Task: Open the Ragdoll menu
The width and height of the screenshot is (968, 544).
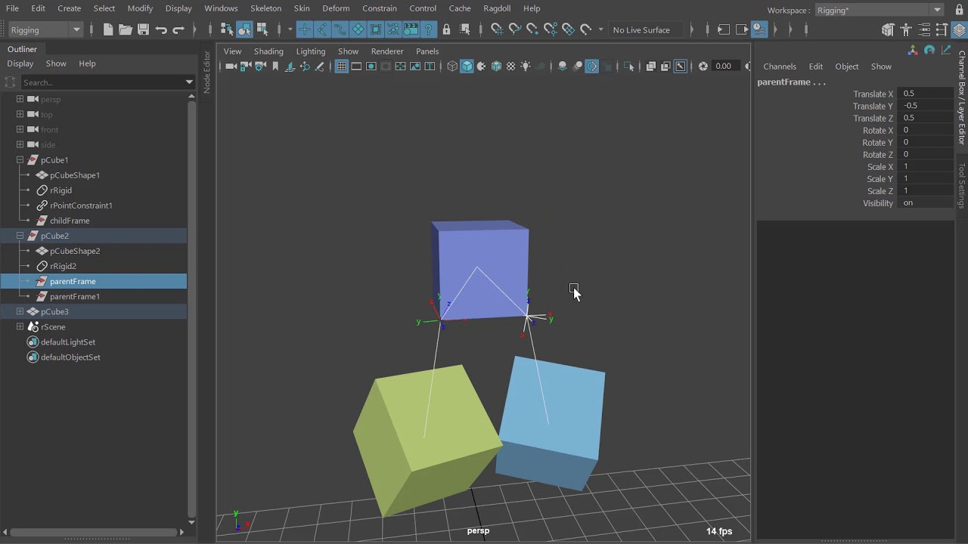Action: point(497,8)
